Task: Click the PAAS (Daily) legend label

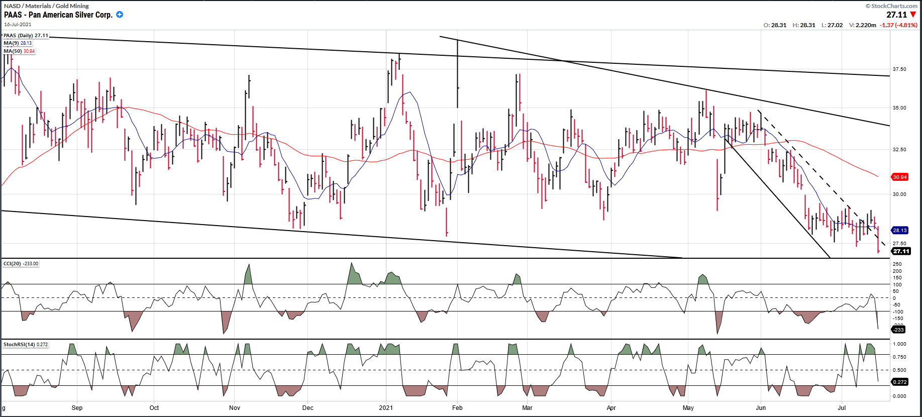Action: click(x=26, y=36)
